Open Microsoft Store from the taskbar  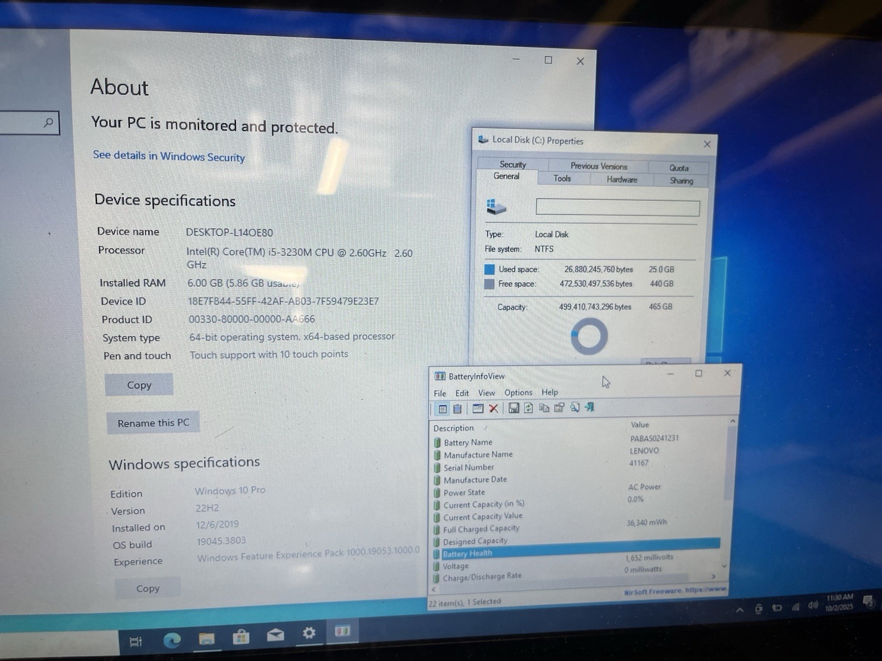(241, 637)
